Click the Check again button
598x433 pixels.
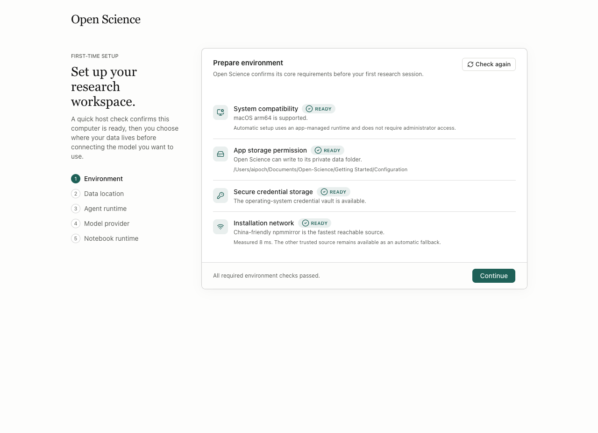pyautogui.click(x=489, y=64)
